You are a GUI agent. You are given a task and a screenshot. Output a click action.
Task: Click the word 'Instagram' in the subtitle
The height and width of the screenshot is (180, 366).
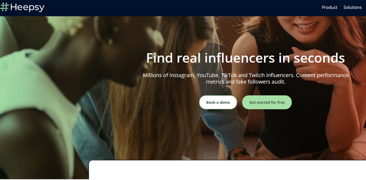click(182, 75)
